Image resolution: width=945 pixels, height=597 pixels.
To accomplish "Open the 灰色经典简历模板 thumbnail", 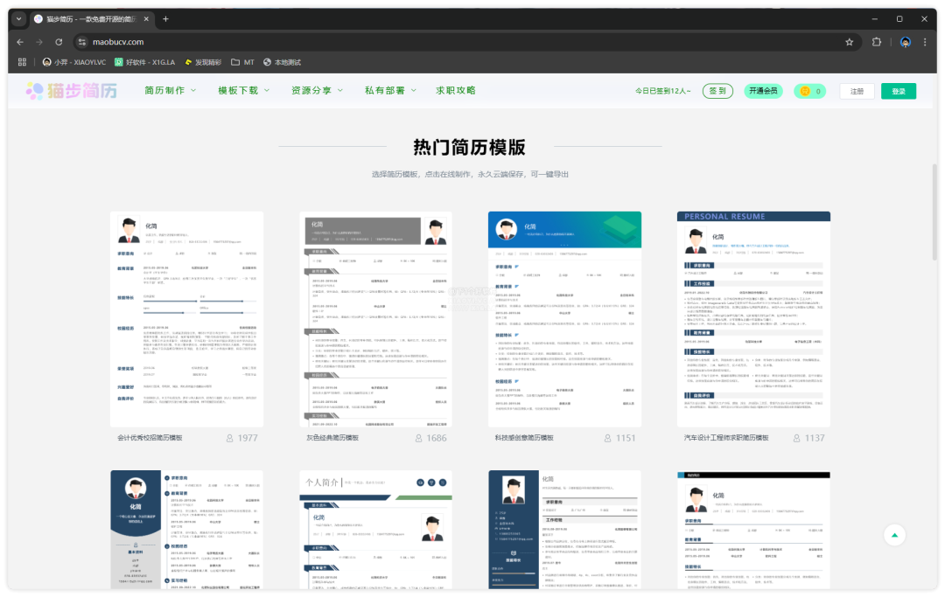I will (375, 319).
